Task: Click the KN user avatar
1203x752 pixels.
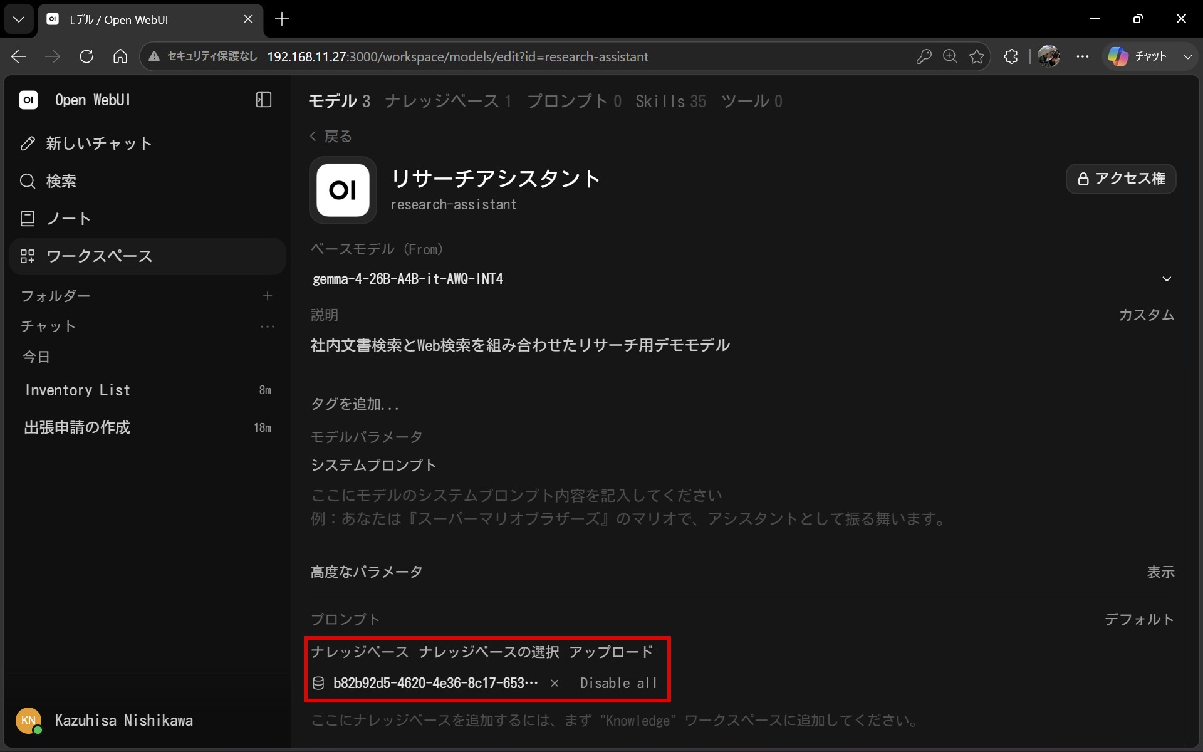Action: (28, 721)
